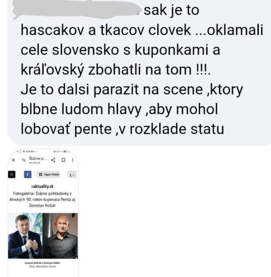The image size is (271, 277).
Task: Select the photo counter 1 indicator
Action: pos(72,175)
